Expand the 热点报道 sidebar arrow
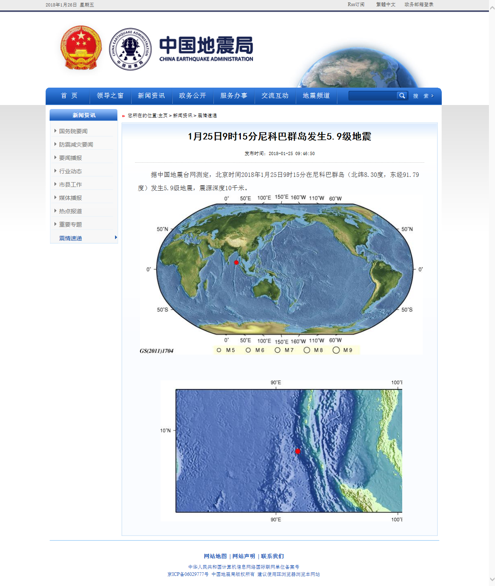This screenshot has width=495, height=586. 56,210
